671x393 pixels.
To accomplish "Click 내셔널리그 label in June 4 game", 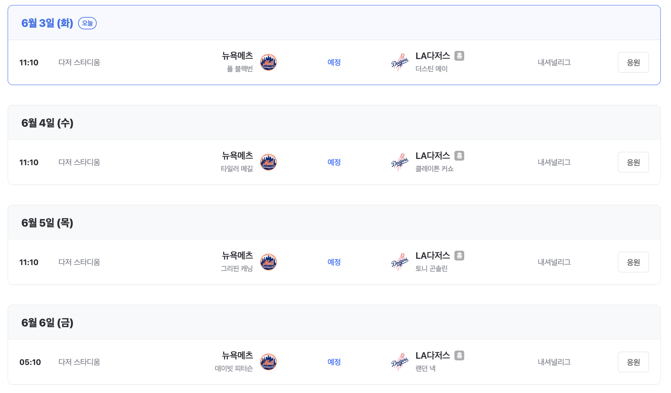I will click(x=554, y=162).
